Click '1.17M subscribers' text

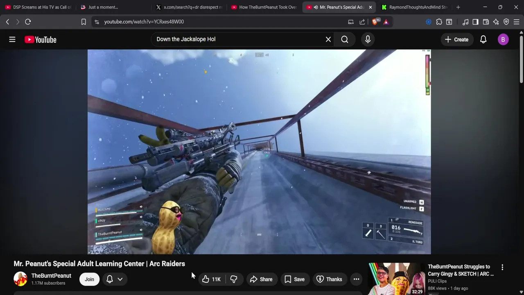tap(48, 283)
